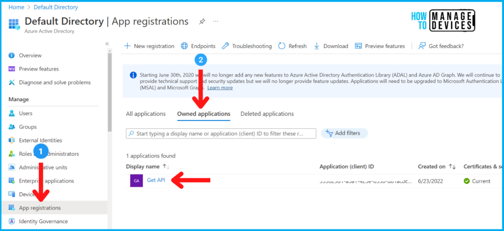The height and width of the screenshot is (231, 504).
Task: Click the Add filters button
Action: pos(344,133)
